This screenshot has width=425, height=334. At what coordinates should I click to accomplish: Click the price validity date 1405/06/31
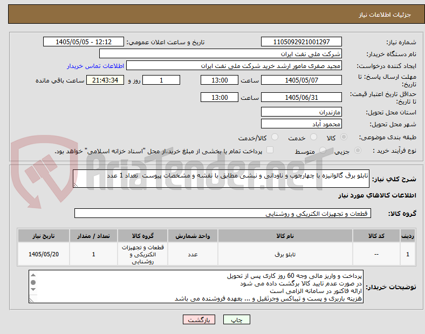pos(301,97)
